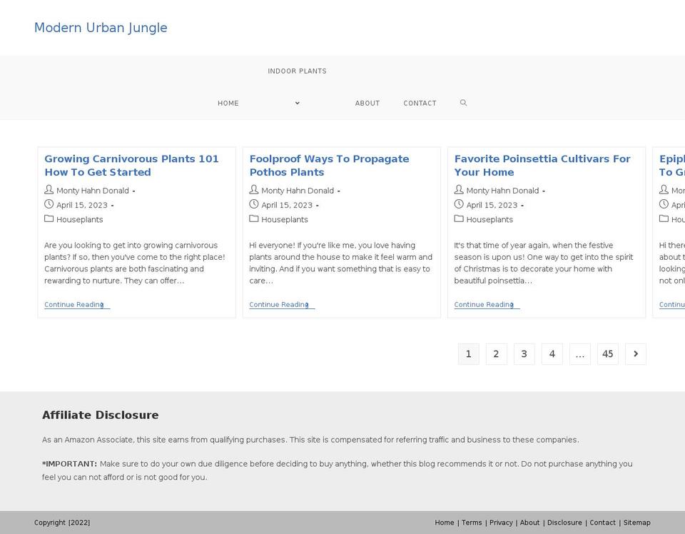This screenshot has width=685, height=534.
Task: Open author Monty Hahn Donald on carnivorous card
Action: 93,191
